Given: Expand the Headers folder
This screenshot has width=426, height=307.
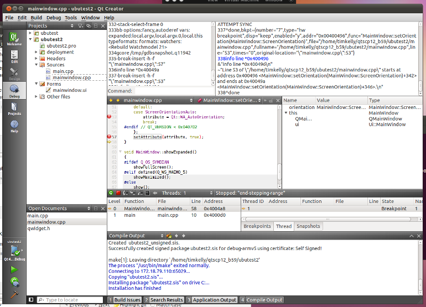Looking at the screenshot, I should 36,59.
